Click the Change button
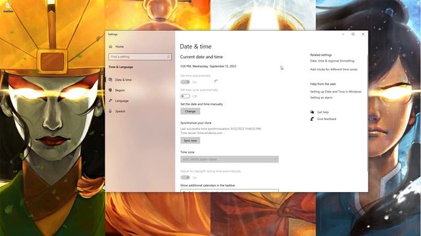The height and width of the screenshot is (236, 421). [190, 111]
